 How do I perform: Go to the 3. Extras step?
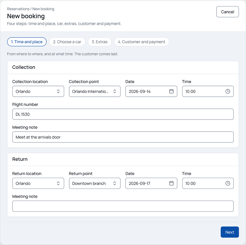pos(100,42)
